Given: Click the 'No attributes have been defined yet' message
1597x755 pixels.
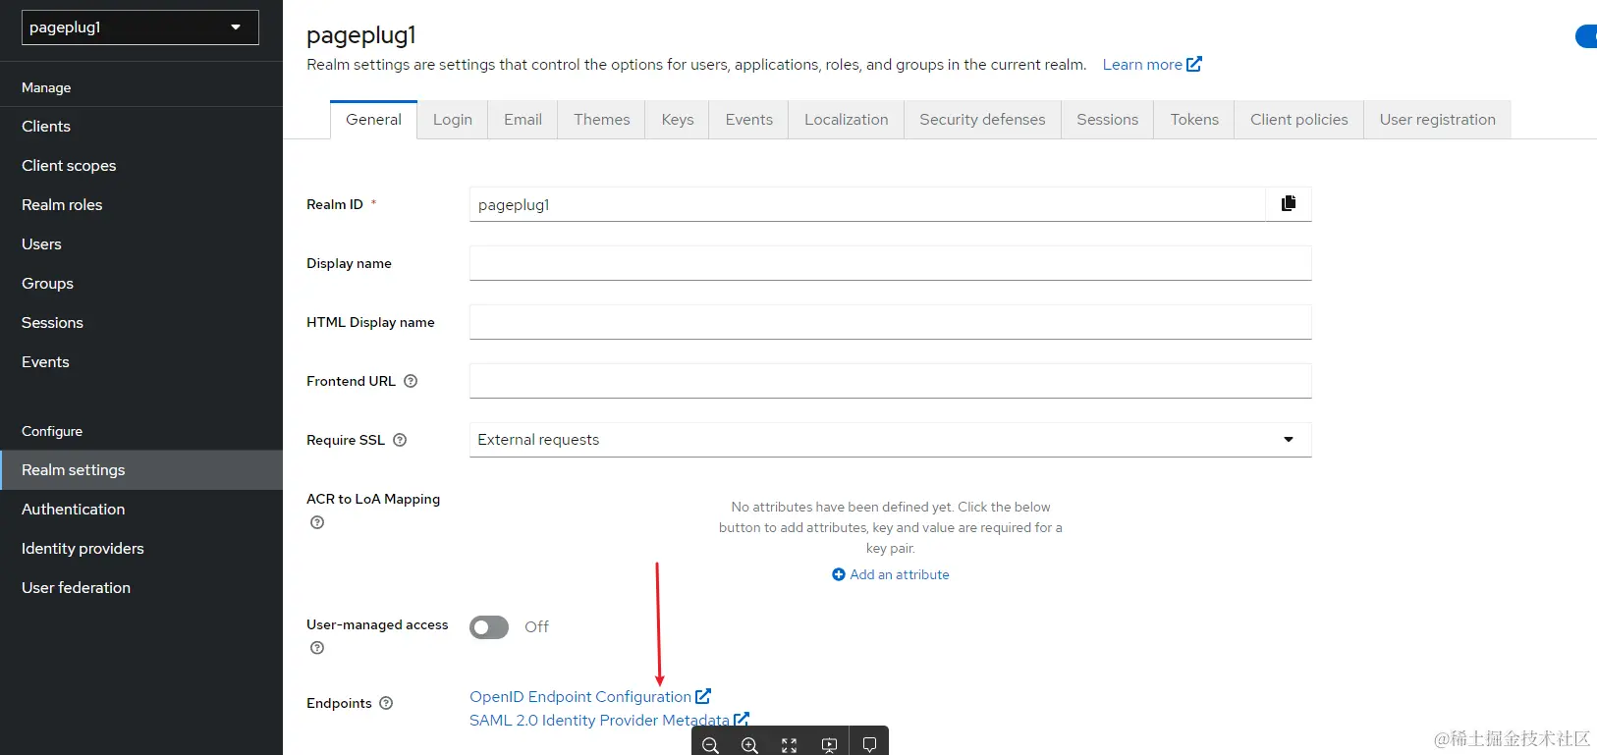Looking at the screenshot, I should 891,527.
